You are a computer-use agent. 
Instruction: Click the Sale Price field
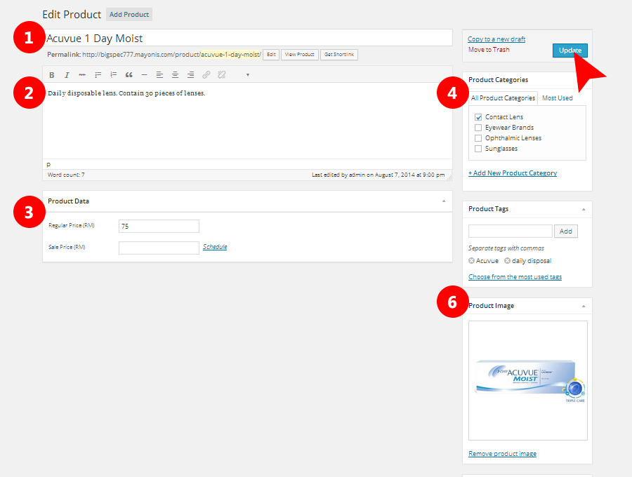point(159,248)
